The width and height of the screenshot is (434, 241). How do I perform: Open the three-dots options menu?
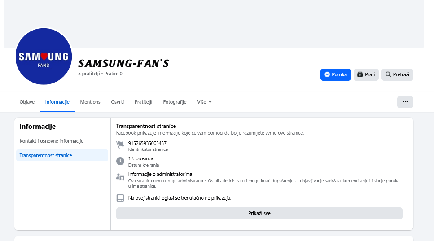[405, 102]
